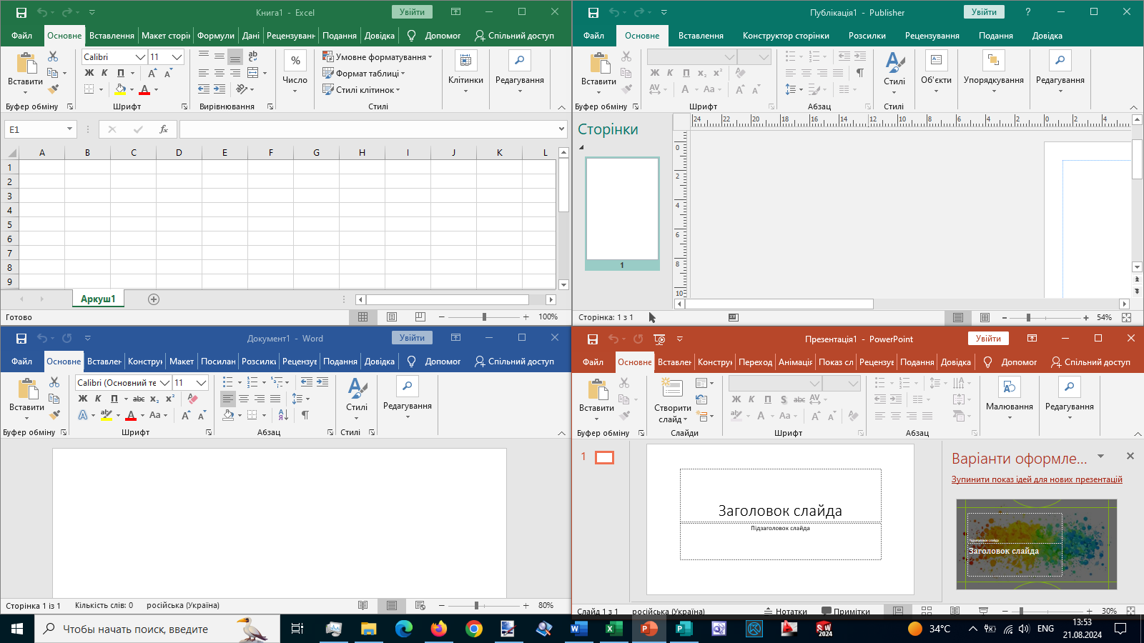Toggle Align Left in Word paragraph group
Viewport: 1144px width, 643px height.
coord(227,399)
